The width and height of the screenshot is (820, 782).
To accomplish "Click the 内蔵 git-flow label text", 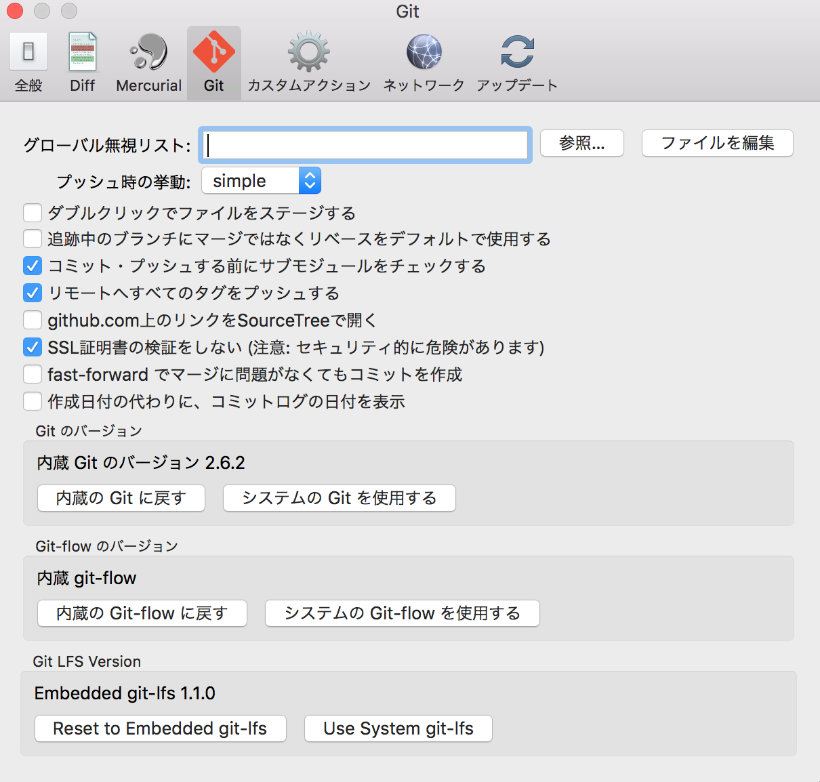I will [x=87, y=578].
